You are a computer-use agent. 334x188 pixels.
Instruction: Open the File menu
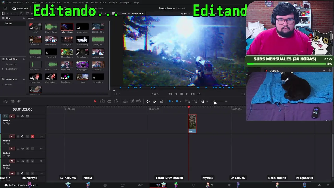[x=27, y=3]
